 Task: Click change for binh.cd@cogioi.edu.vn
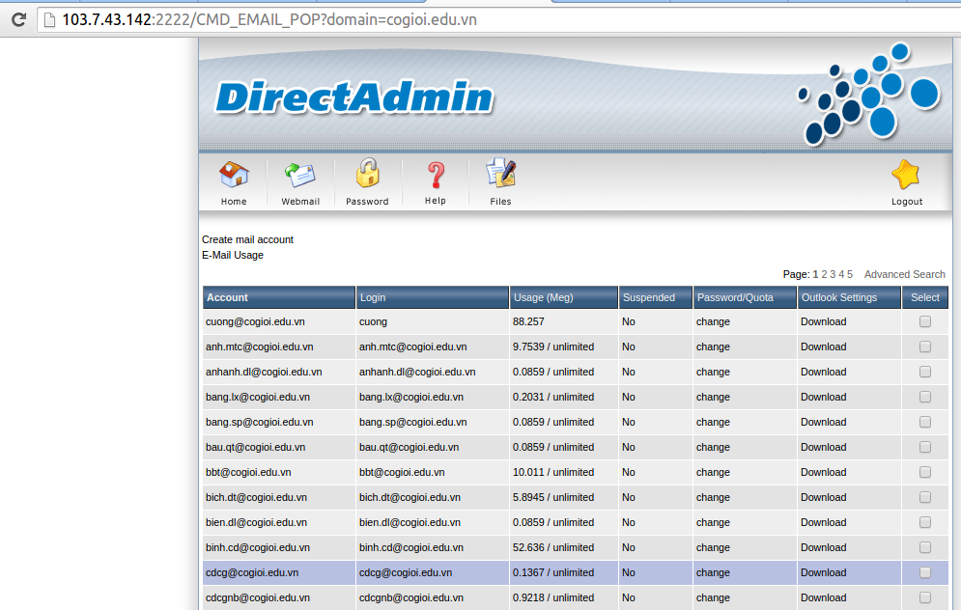(713, 547)
